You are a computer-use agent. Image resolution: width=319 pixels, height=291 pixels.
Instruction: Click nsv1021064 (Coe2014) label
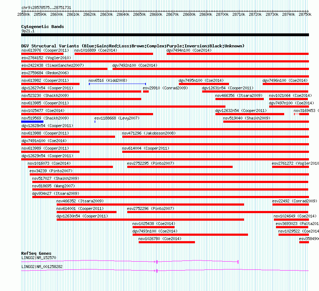[x=290, y=95]
